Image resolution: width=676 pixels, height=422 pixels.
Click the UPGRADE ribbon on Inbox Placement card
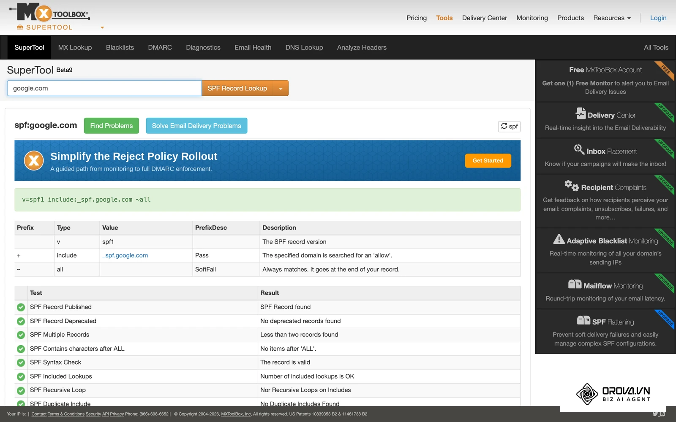pos(665,148)
